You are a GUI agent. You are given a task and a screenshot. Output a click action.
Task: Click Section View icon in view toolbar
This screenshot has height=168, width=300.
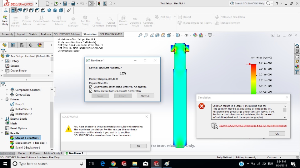pos(157,35)
